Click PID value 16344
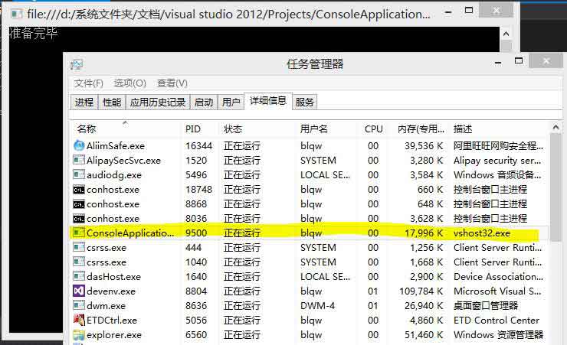 198,146
